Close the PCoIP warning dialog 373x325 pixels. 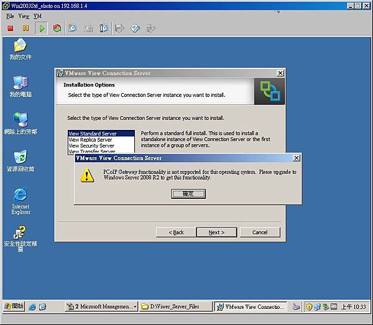pos(296,158)
